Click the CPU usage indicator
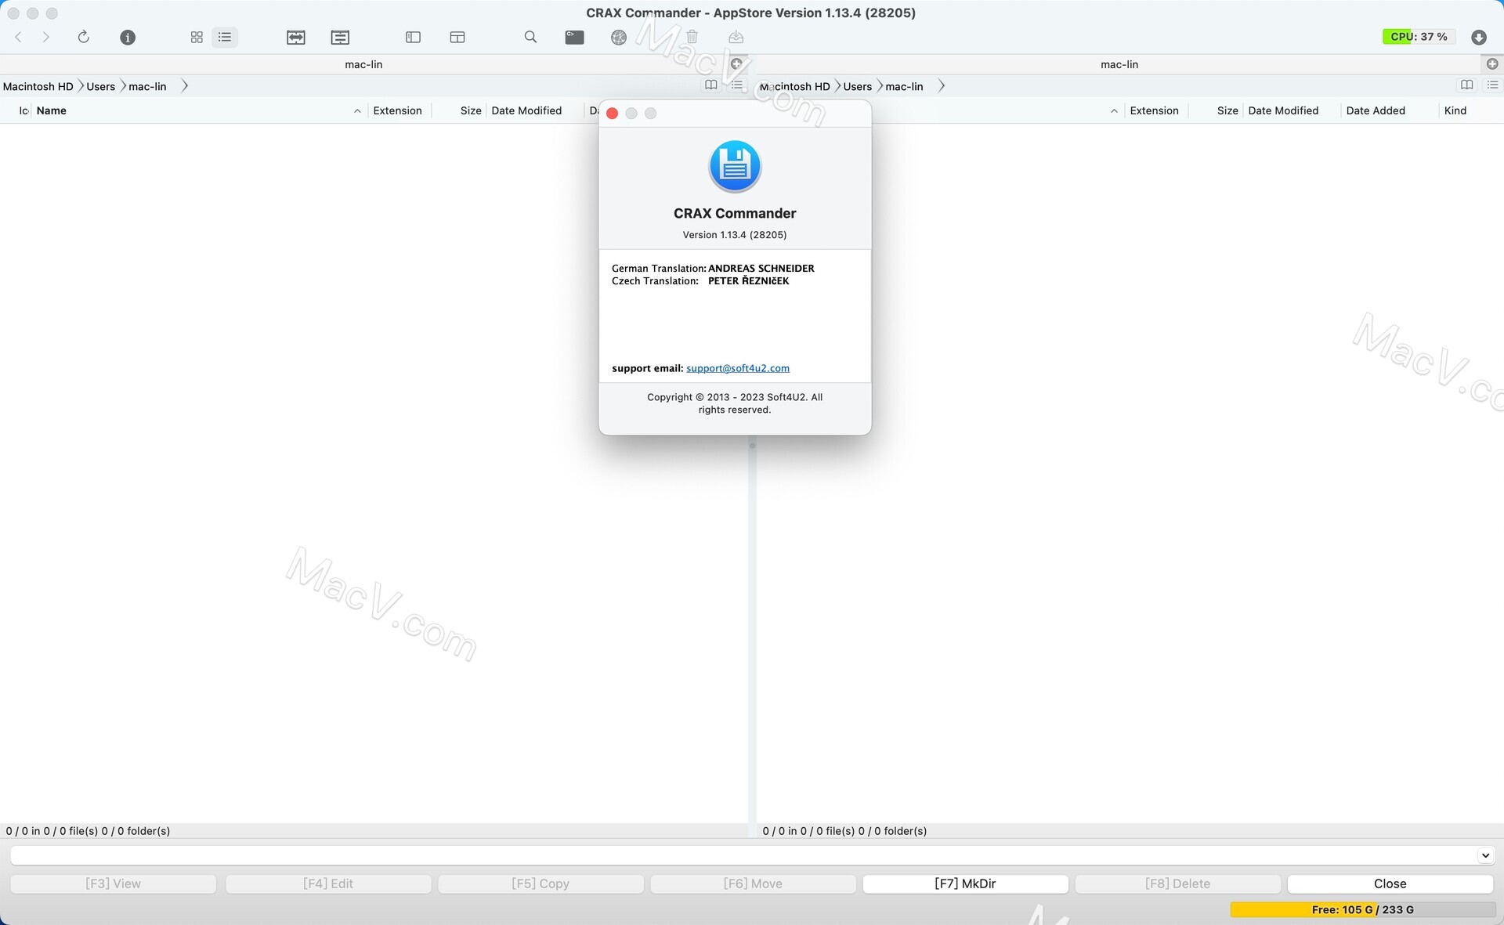This screenshot has height=925, width=1504. pyautogui.click(x=1419, y=37)
